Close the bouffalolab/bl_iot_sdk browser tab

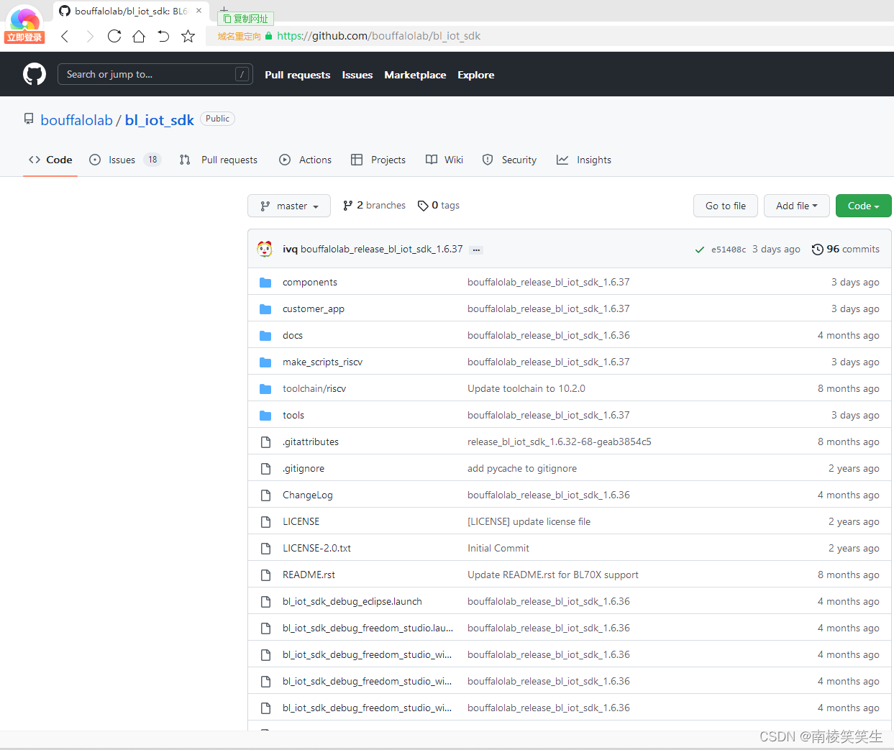point(199,11)
